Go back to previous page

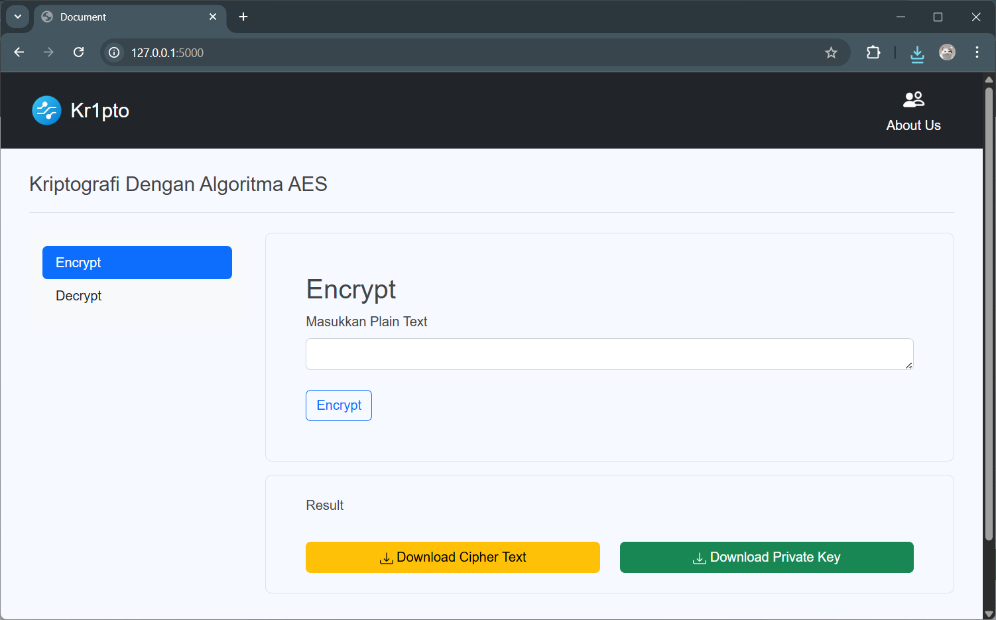pyautogui.click(x=19, y=52)
